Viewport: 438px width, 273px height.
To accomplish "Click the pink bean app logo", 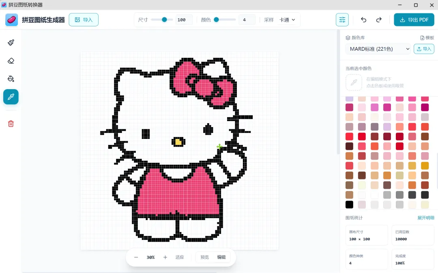I will pyautogui.click(x=11, y=20).
